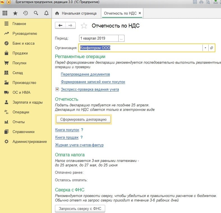Open the 1C main menu dropdown arrow
Viewport: 221px width, 213px height.
point(9,2)
